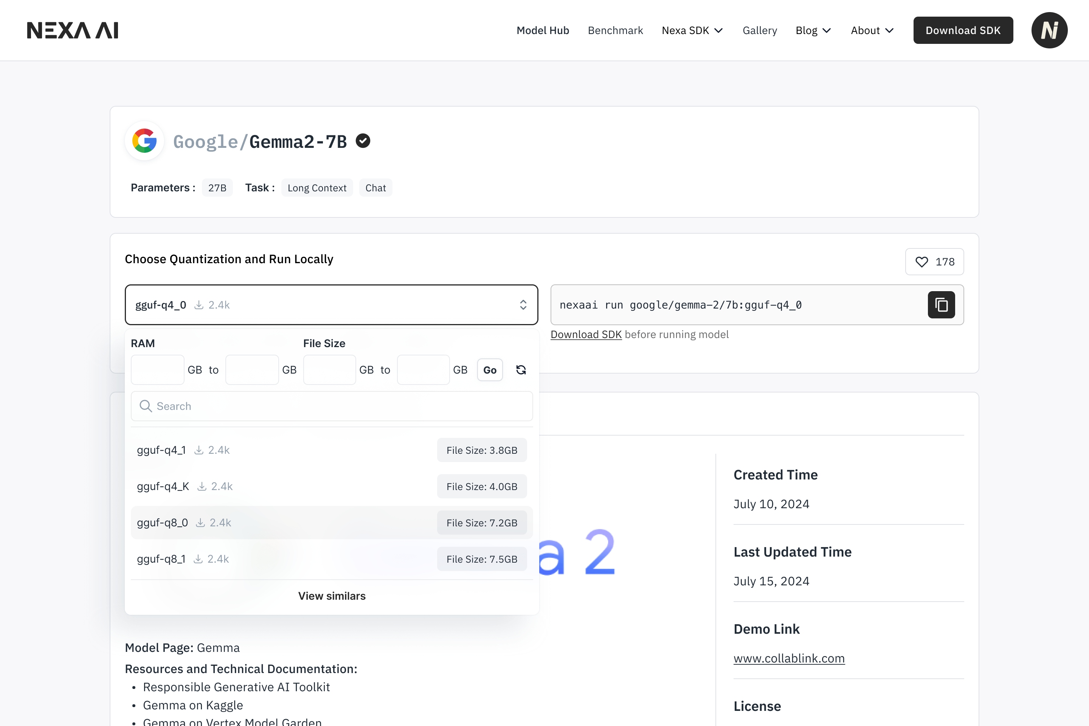The image size is (1089, 726).
Task: Click the Download SDK button
Action: pos(963,31)
